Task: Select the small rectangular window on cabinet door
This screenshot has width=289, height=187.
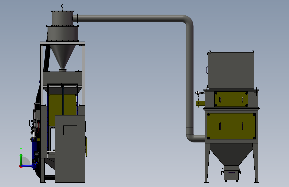Action: point(70,130)
